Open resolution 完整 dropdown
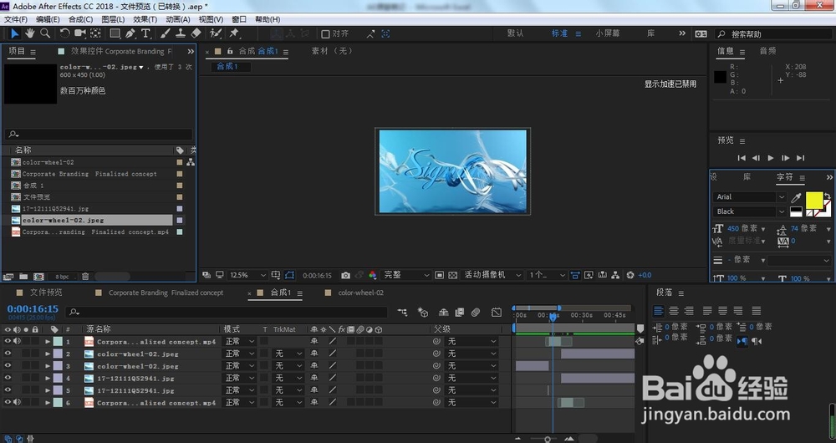The width and height of the screenshot is (836, 443). (x=406, y=276)
